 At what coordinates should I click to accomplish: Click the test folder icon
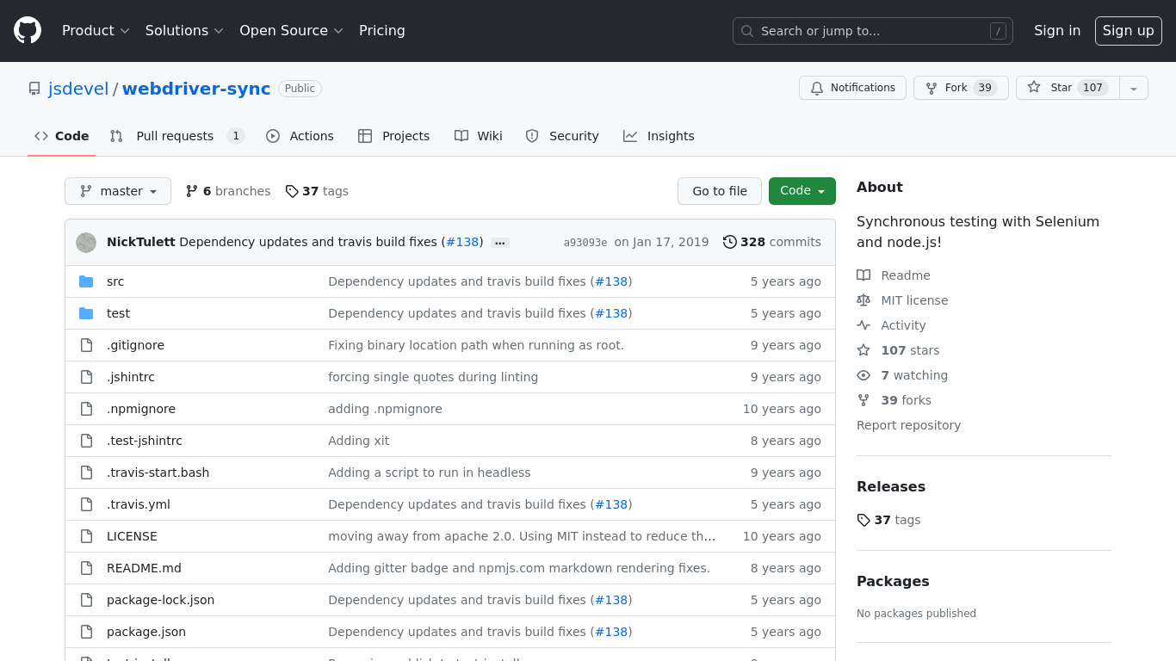coord(86,313)
